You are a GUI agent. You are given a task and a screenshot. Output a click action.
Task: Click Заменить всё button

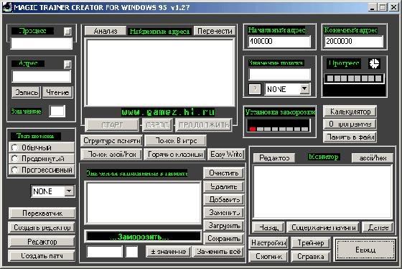click(218, 252)
